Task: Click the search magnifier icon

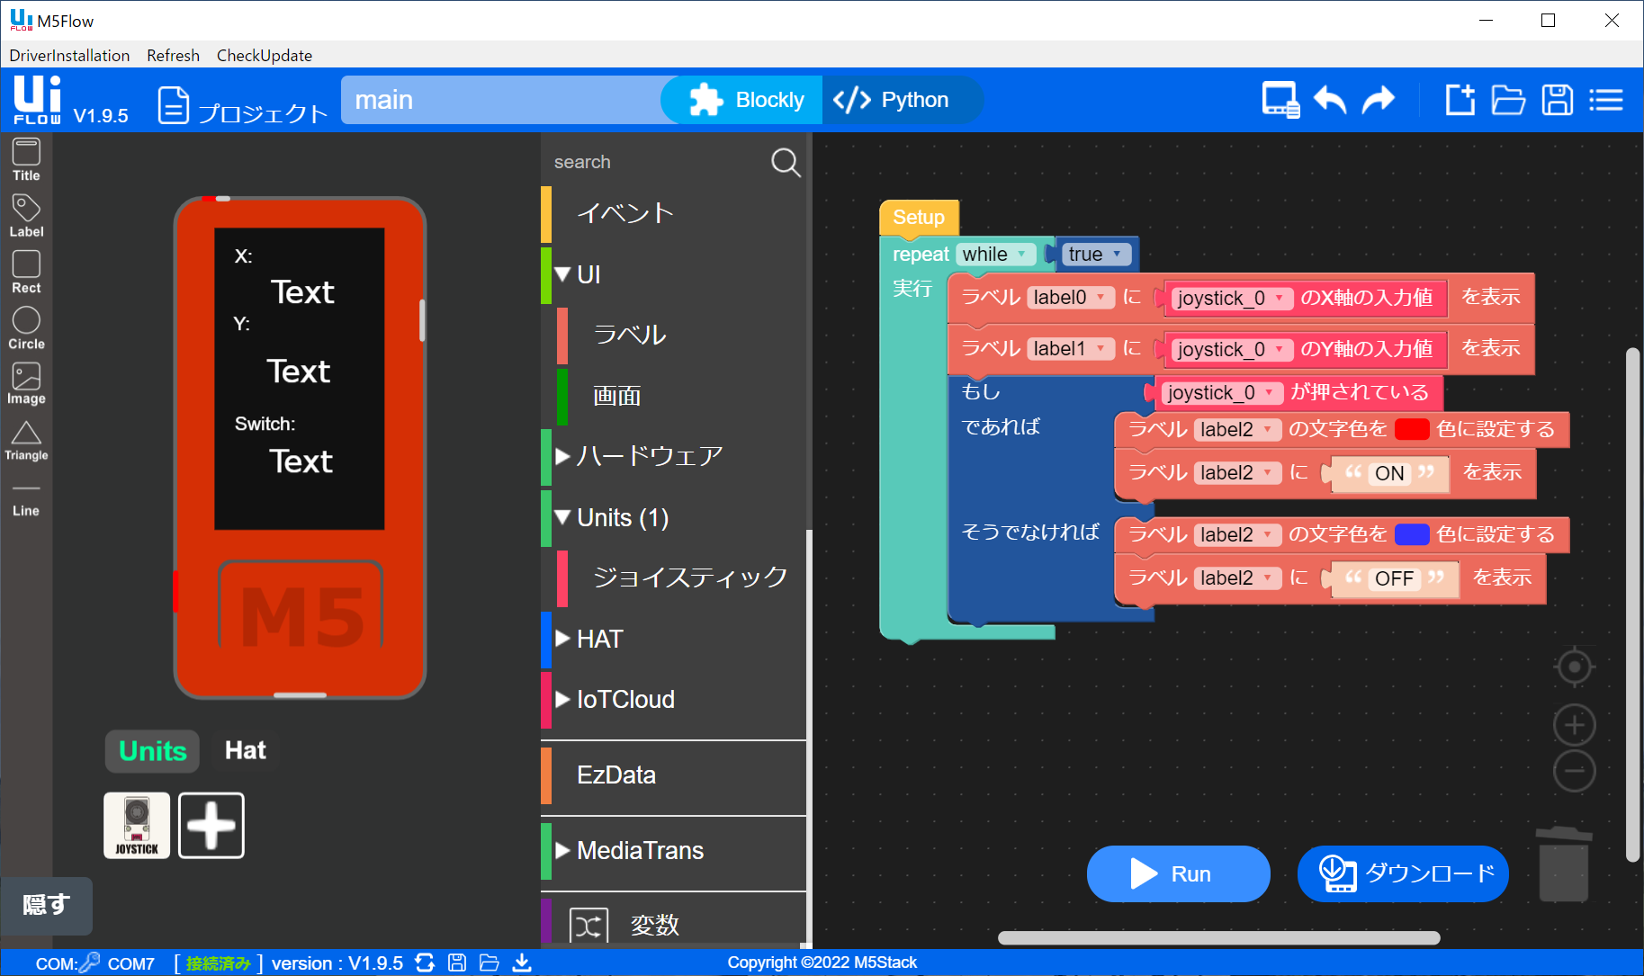Action: click(785, 162)
